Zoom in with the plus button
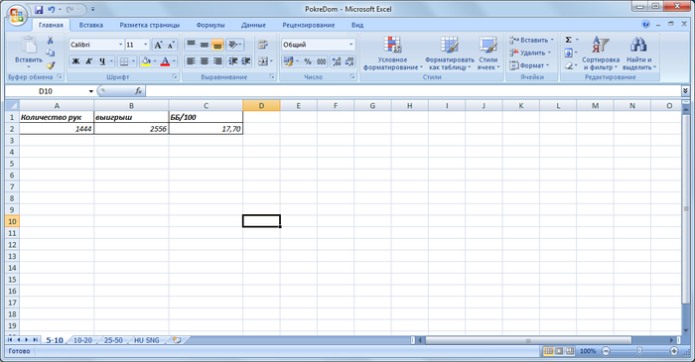This screenshot has height=362, width=695. point(674,351)
